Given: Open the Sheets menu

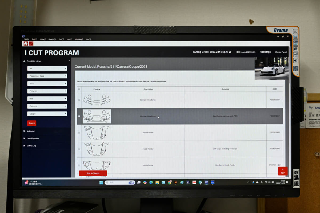Looking at the screenshot, I should click(x=52, y=39).
